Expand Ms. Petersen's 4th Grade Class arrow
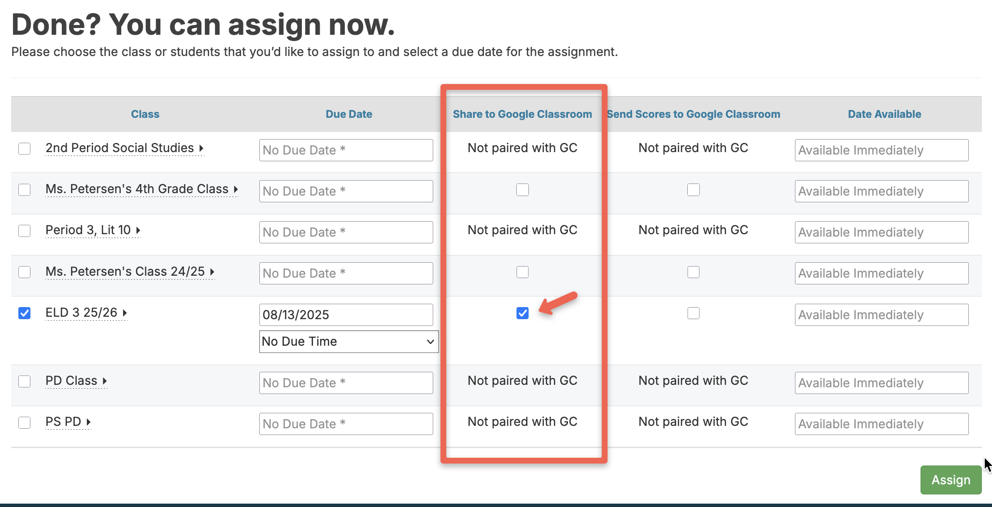Screen dimensions: 992x507 (236, 189)
